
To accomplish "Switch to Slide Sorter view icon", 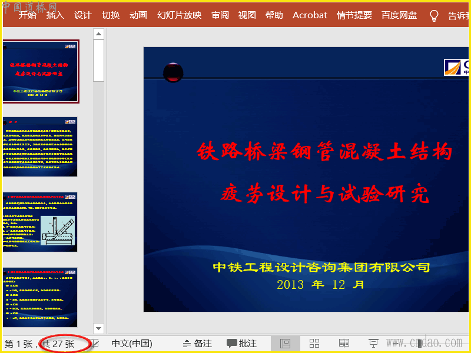I will tap(314, 344).
